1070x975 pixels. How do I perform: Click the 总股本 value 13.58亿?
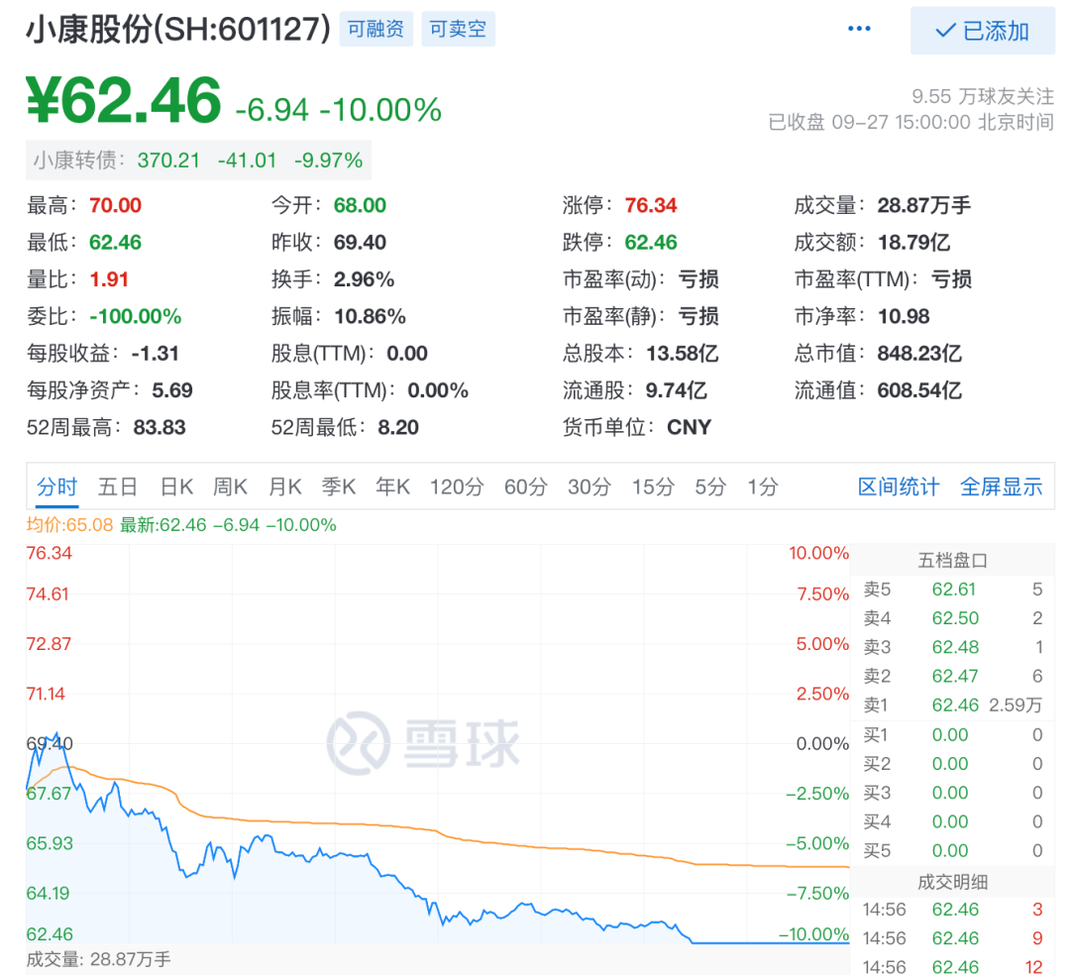683,354
